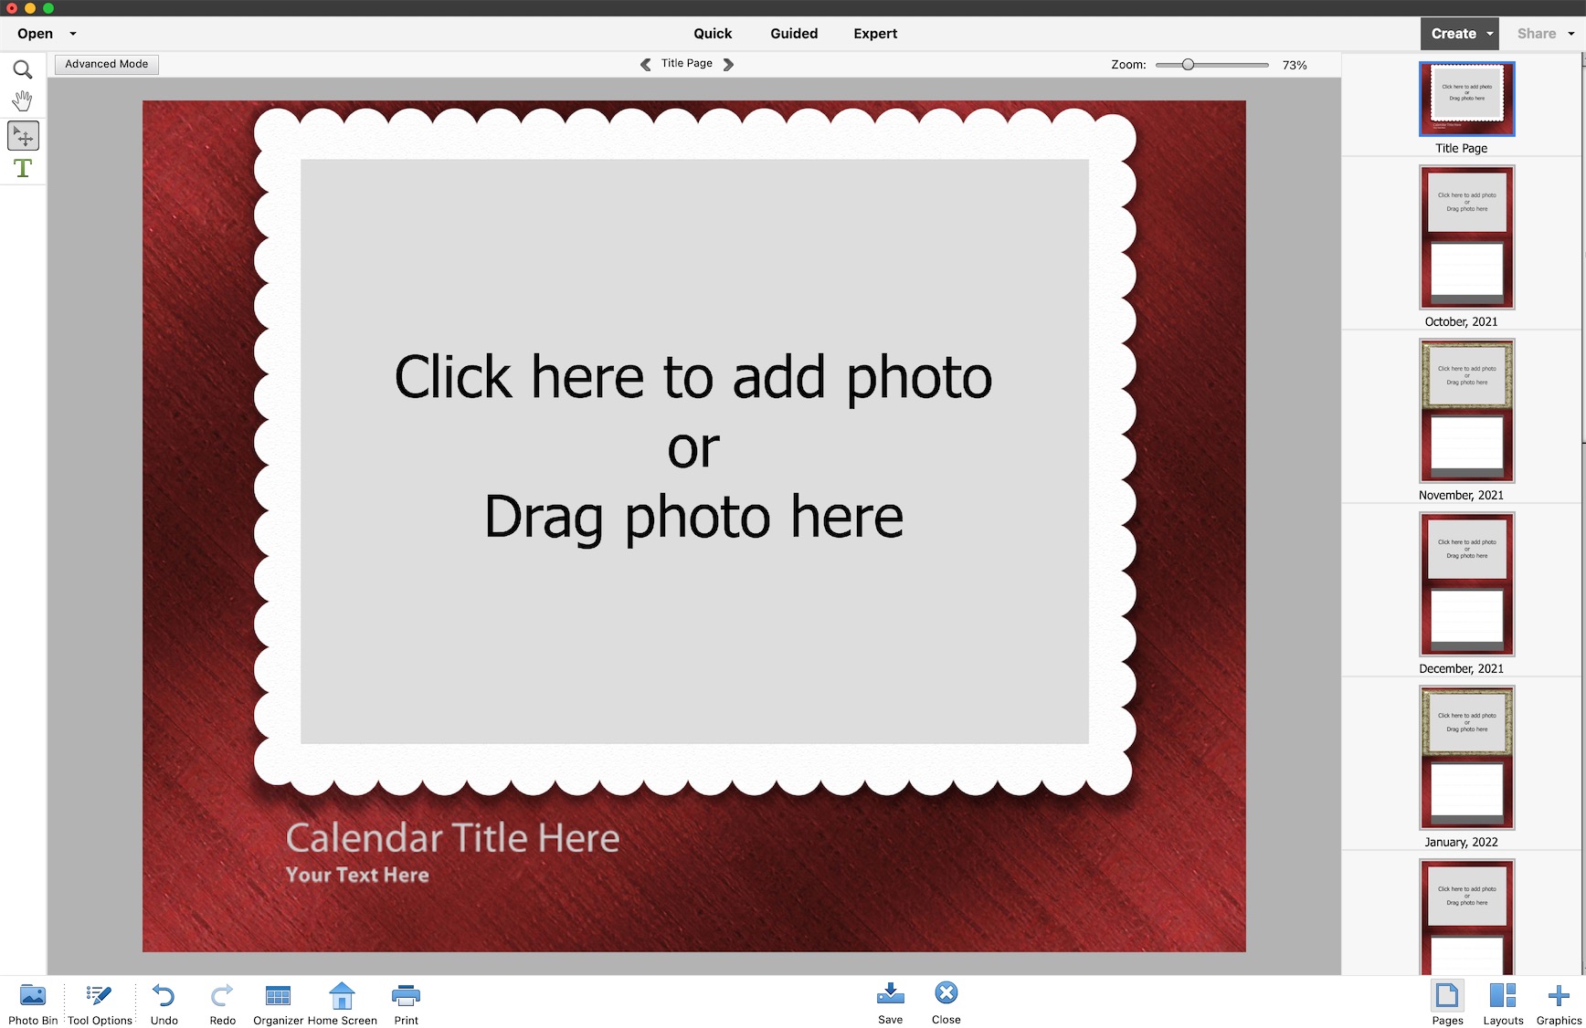Open the Photo Bin panel

click(x=33, y=1003)
